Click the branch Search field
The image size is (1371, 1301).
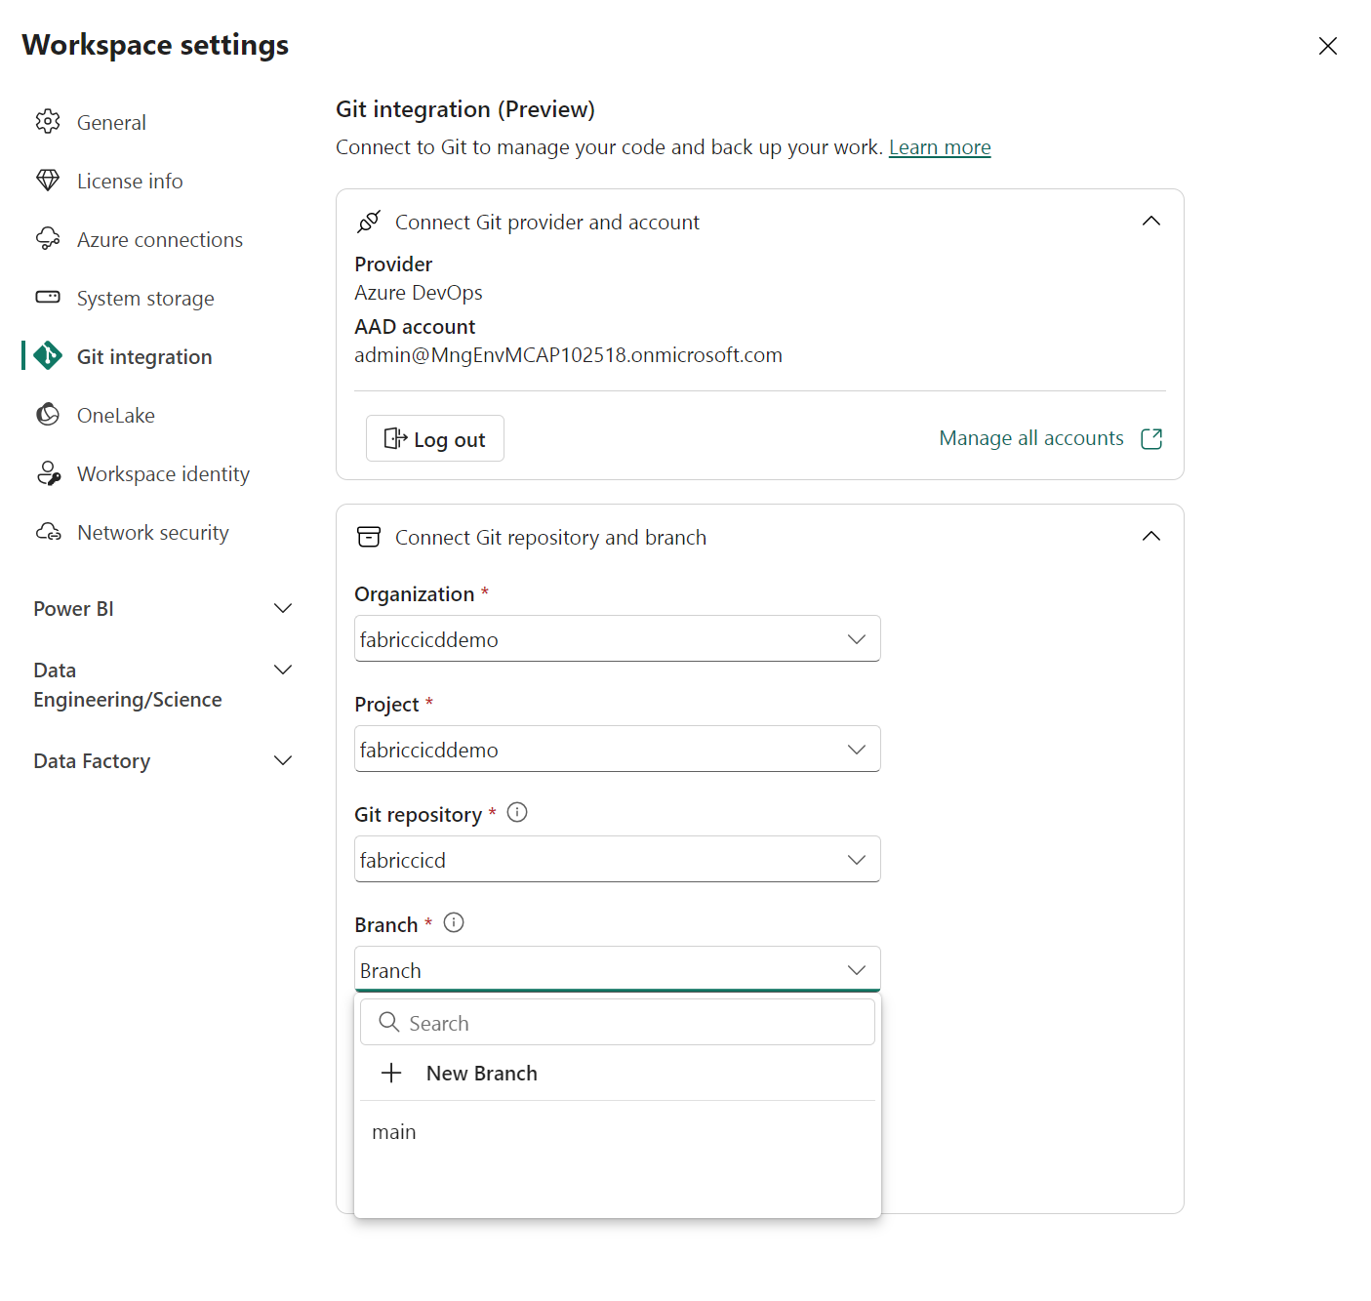click(x=617, y=1022)
